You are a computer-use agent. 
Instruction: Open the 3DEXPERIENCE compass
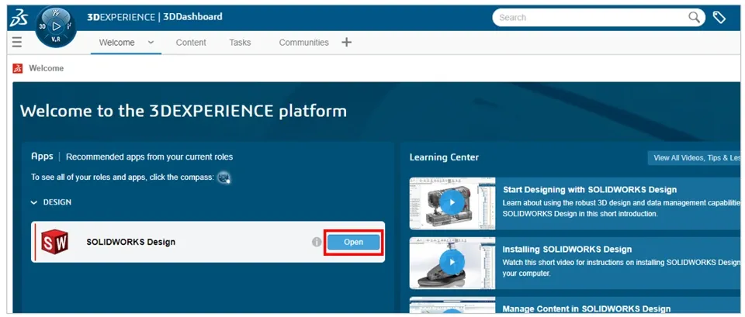click(56, 27)
